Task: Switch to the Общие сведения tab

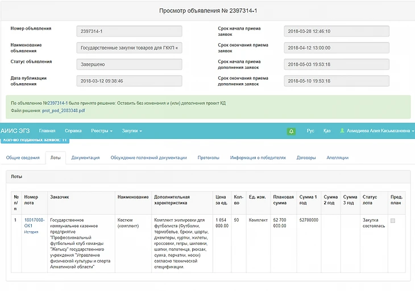Action: point(23,158)
